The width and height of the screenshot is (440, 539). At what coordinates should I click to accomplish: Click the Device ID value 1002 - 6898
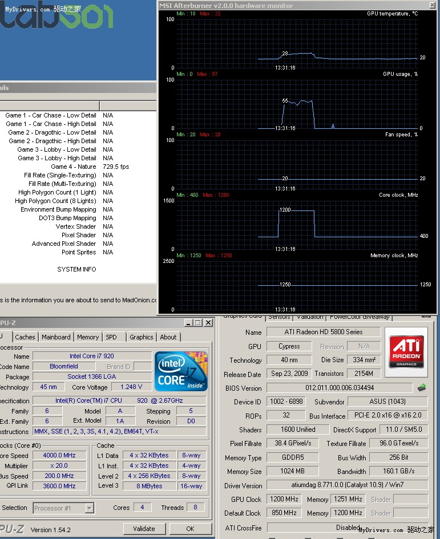point(286,402)
